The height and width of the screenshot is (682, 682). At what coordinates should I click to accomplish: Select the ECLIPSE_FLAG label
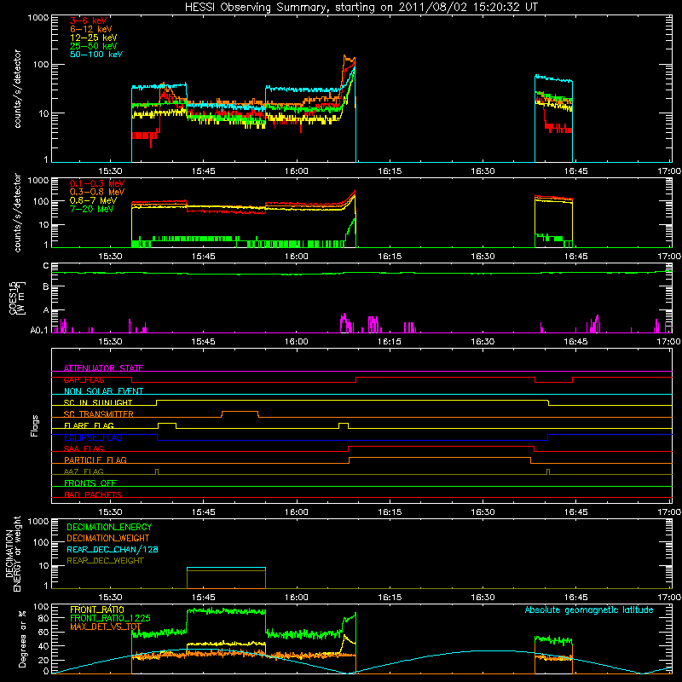tap(93, 437)
